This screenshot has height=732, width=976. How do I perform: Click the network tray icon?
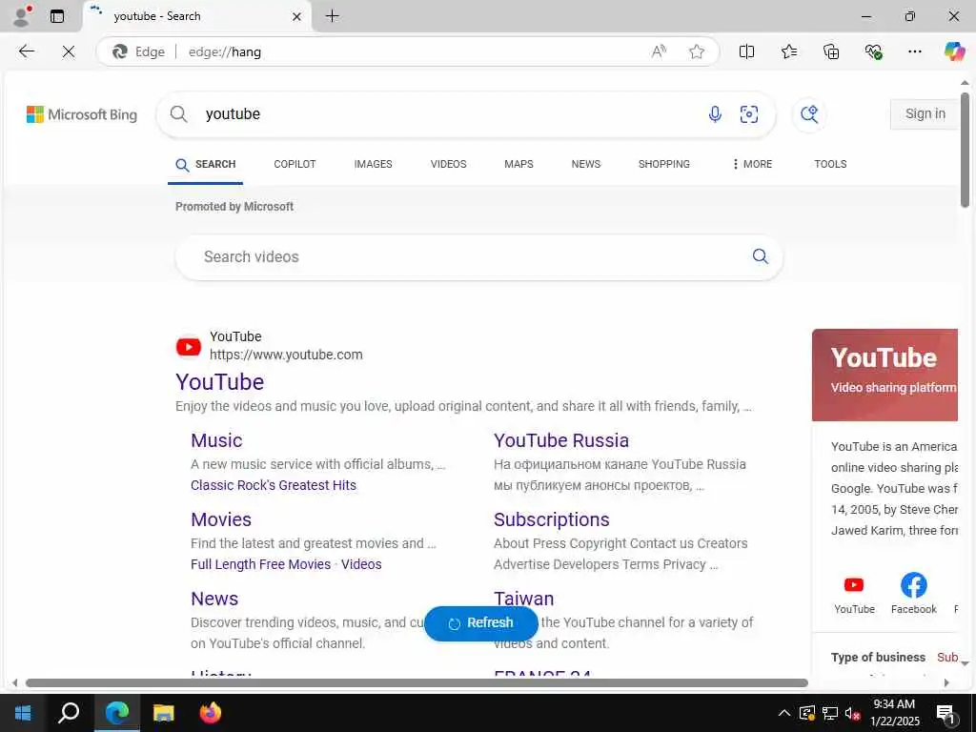830,713
